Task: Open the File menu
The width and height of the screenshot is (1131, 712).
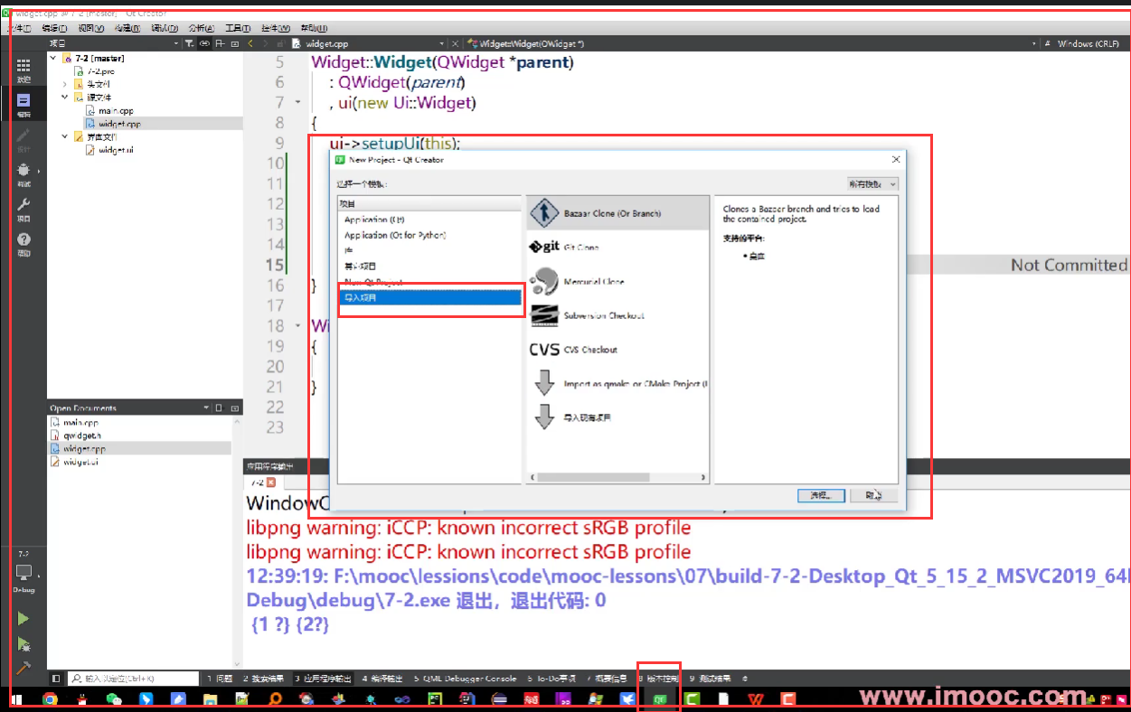Action: 21,28
